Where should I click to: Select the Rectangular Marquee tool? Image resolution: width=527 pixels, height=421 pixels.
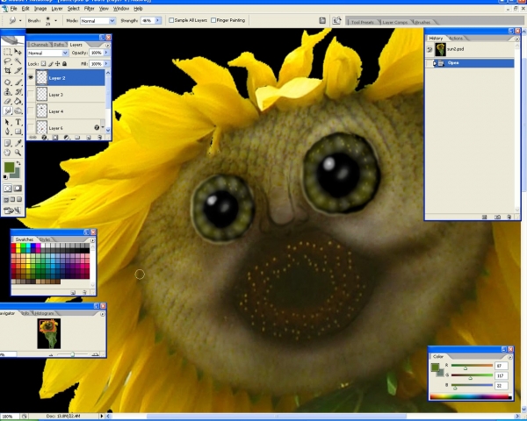point(7,52)
